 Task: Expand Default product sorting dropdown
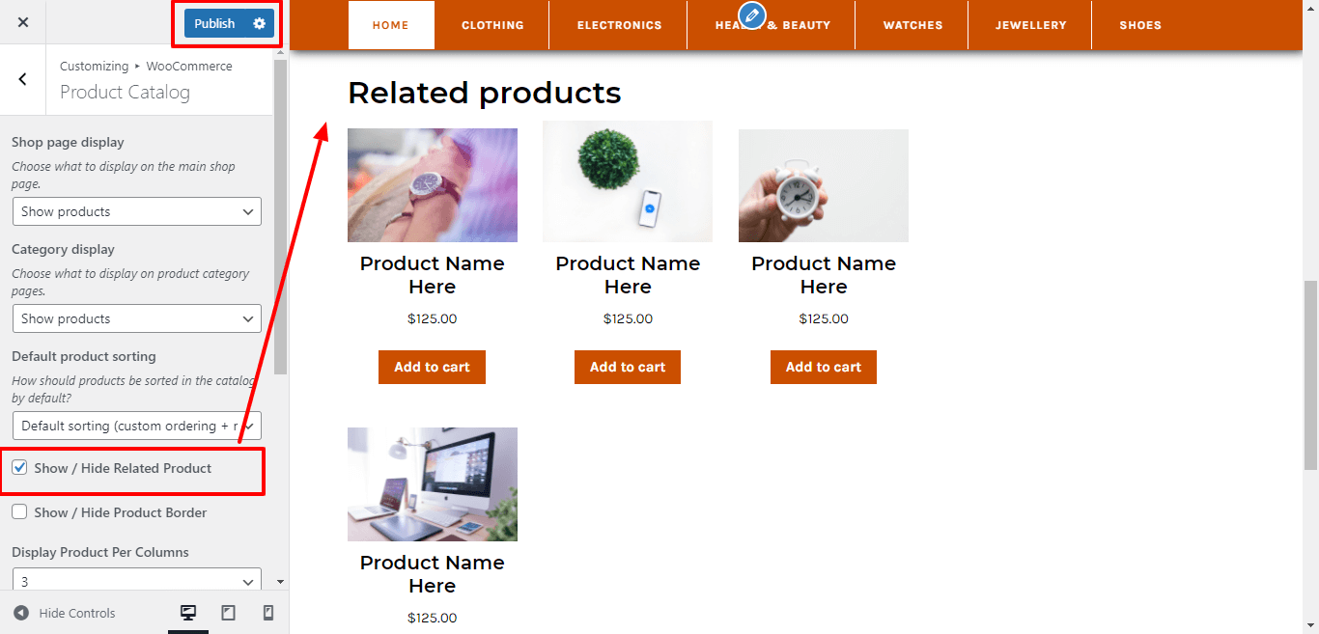coord(137,426)
